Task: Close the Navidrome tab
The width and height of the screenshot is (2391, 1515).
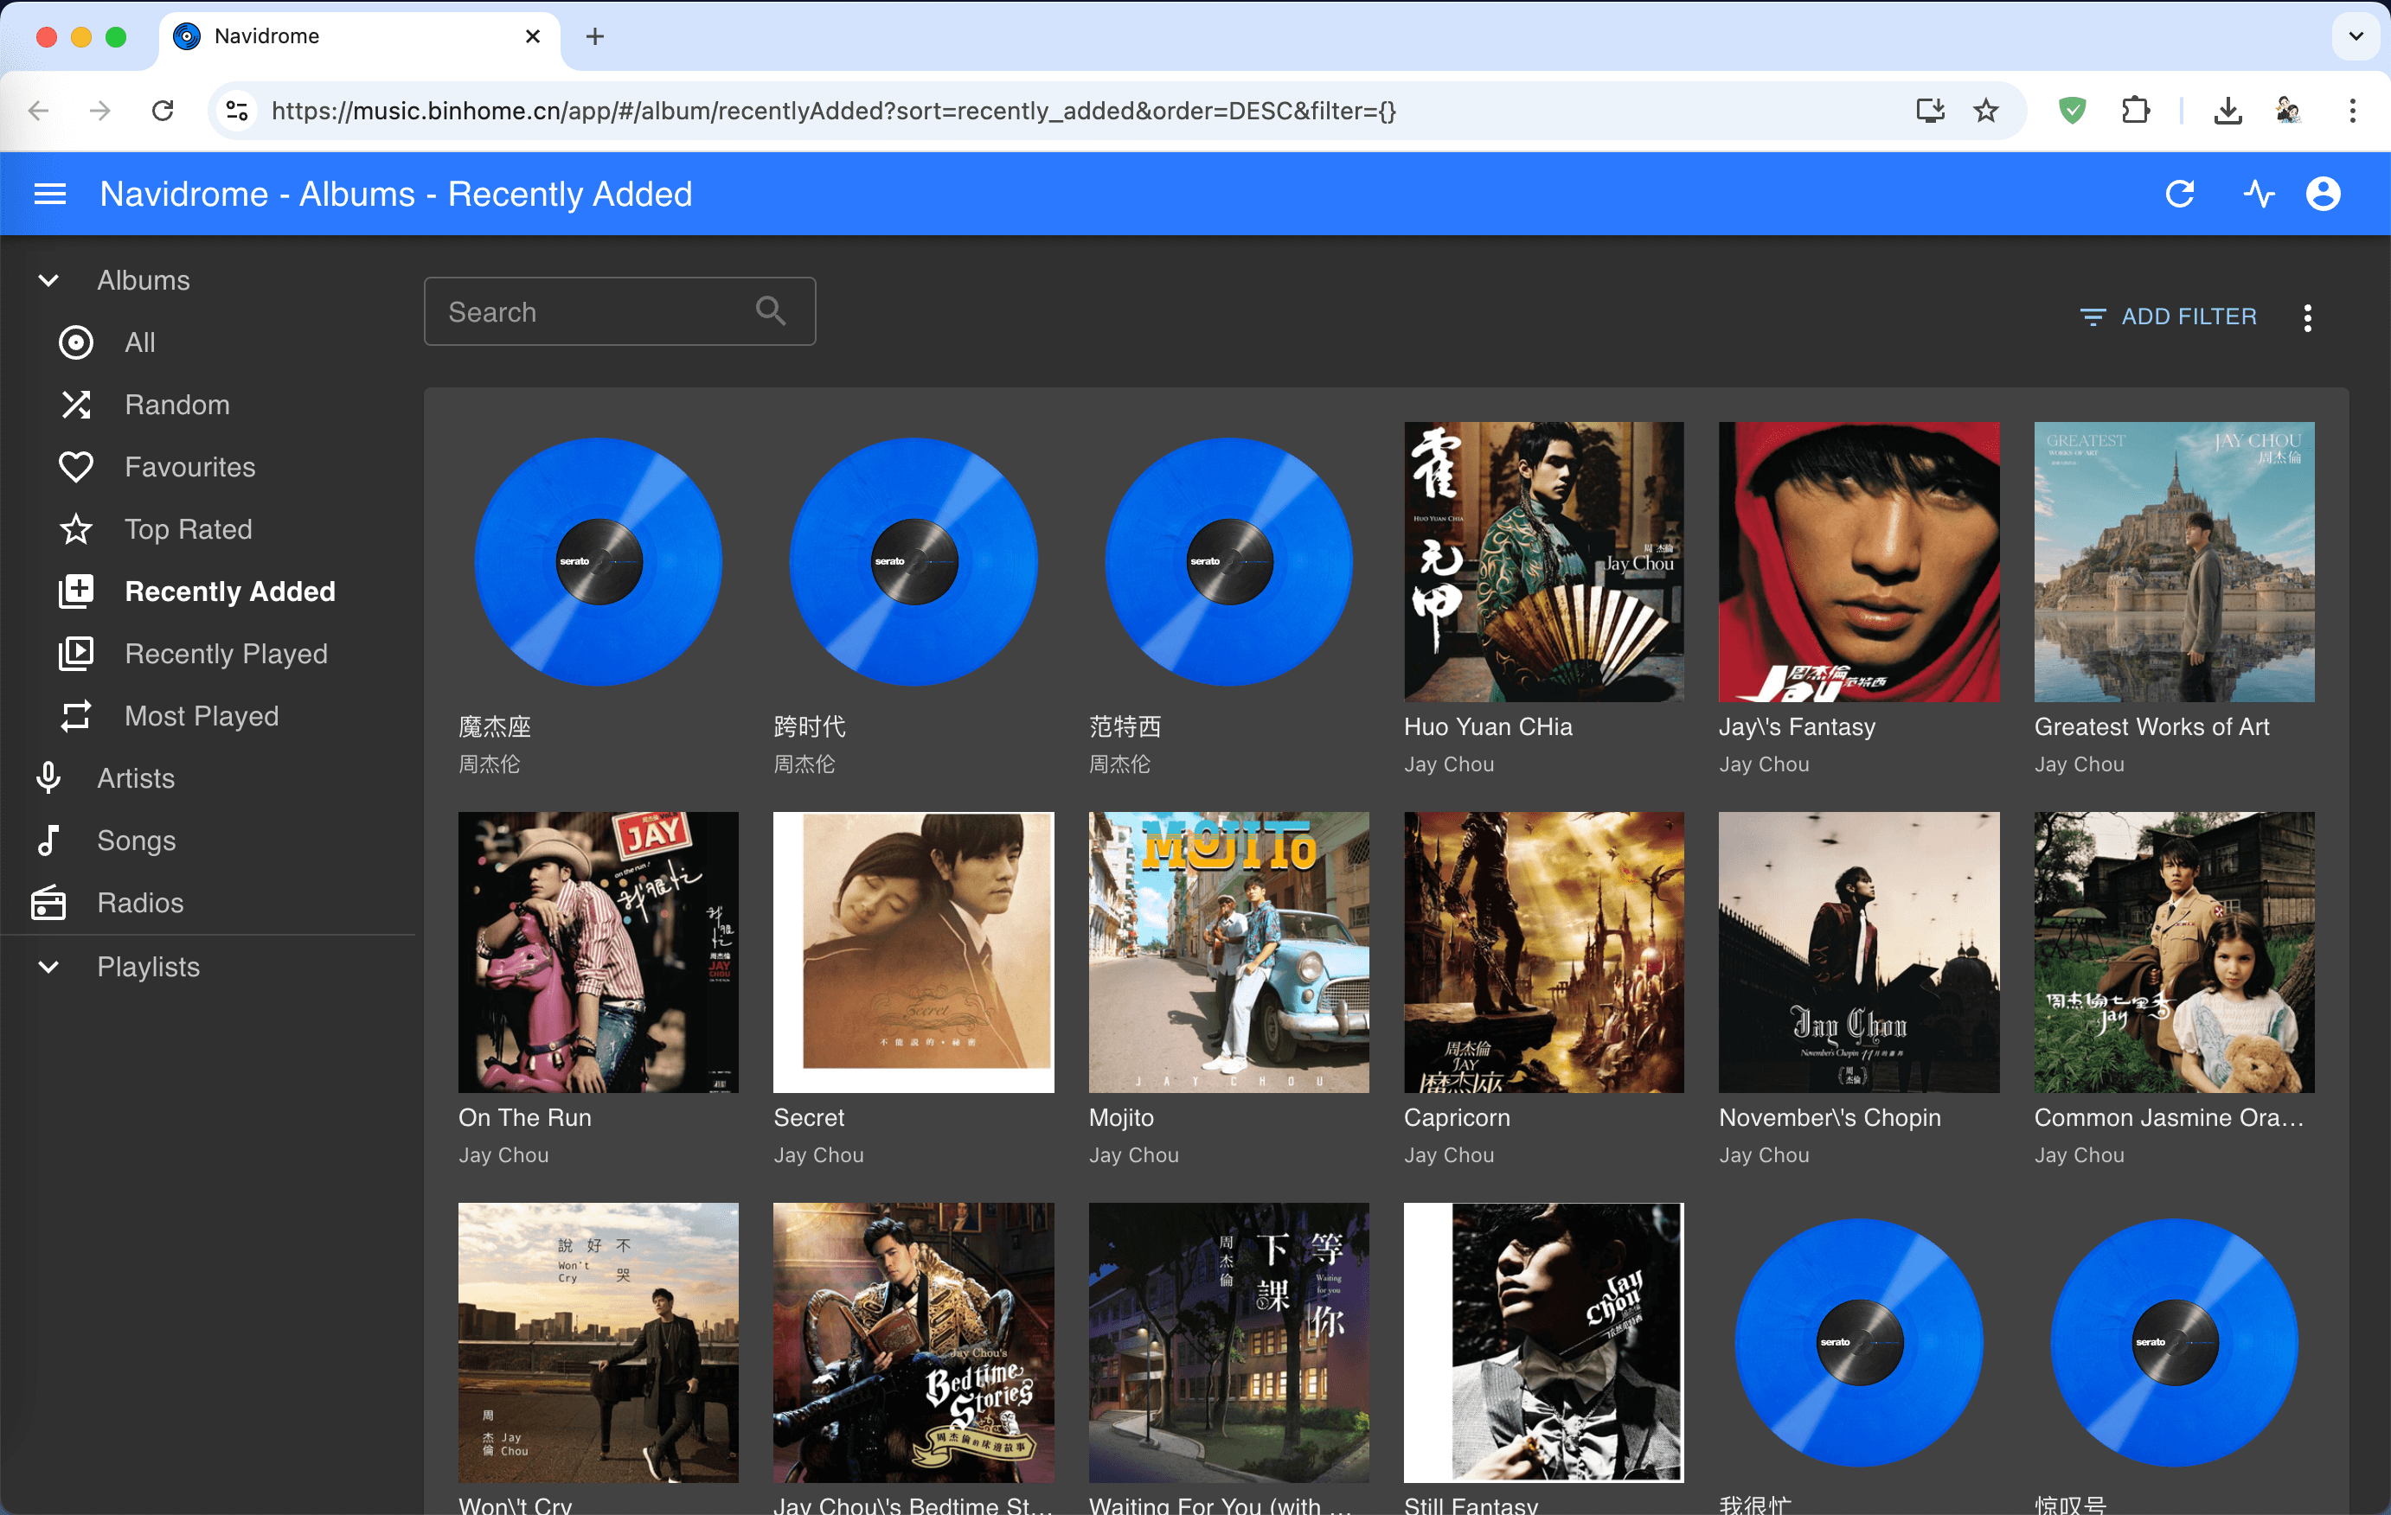Action: [532, 36]
